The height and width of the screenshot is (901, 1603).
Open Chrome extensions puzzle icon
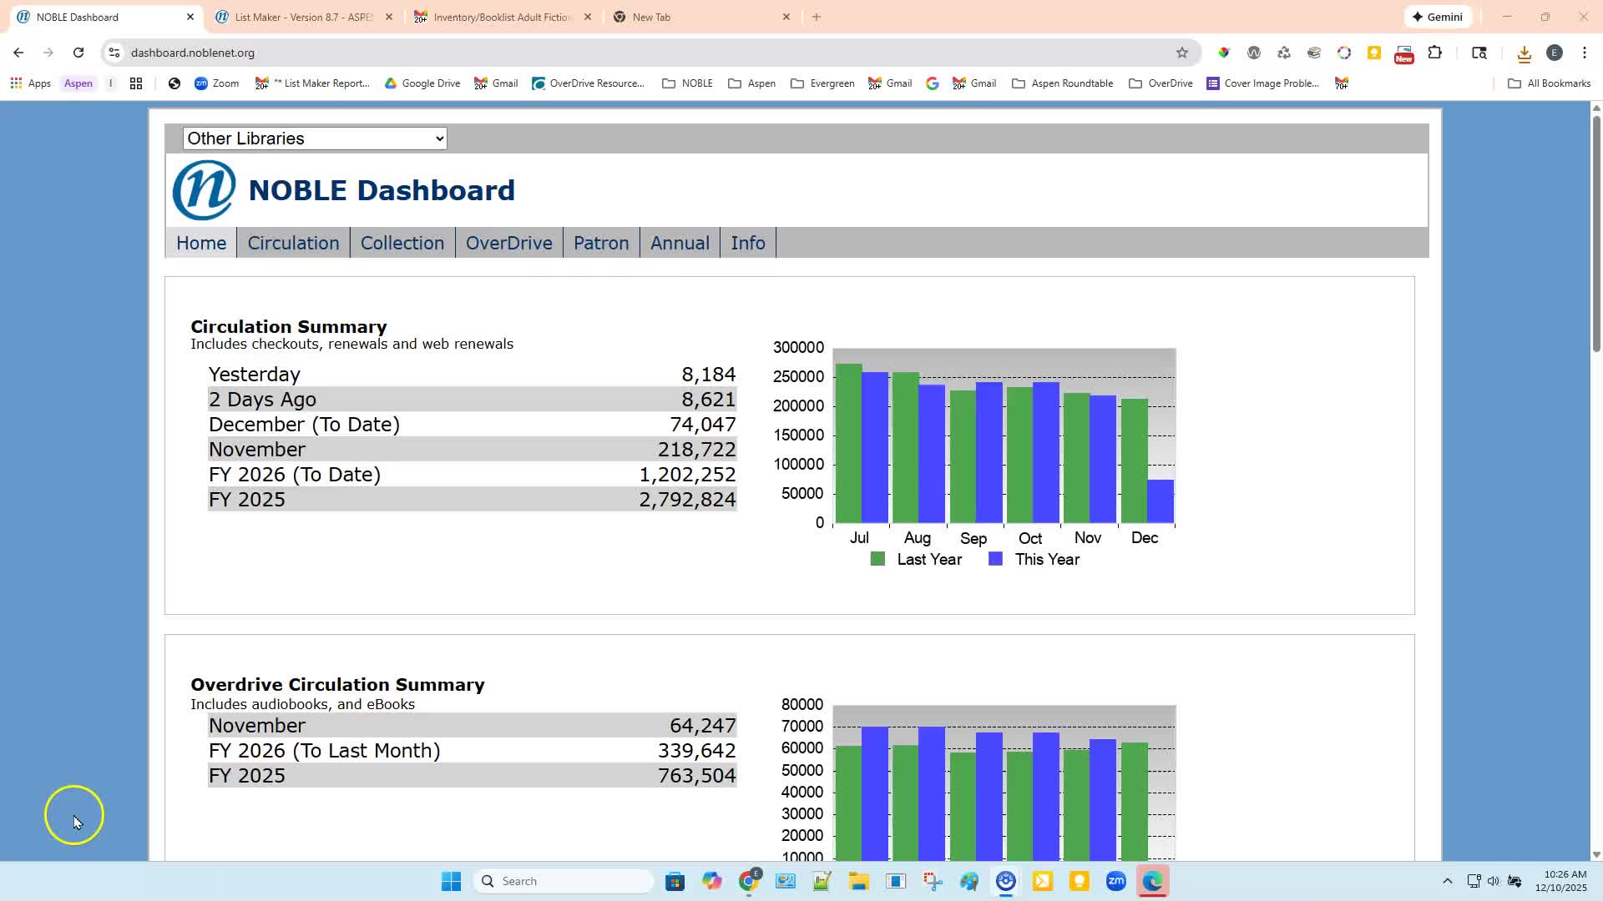1435,53
